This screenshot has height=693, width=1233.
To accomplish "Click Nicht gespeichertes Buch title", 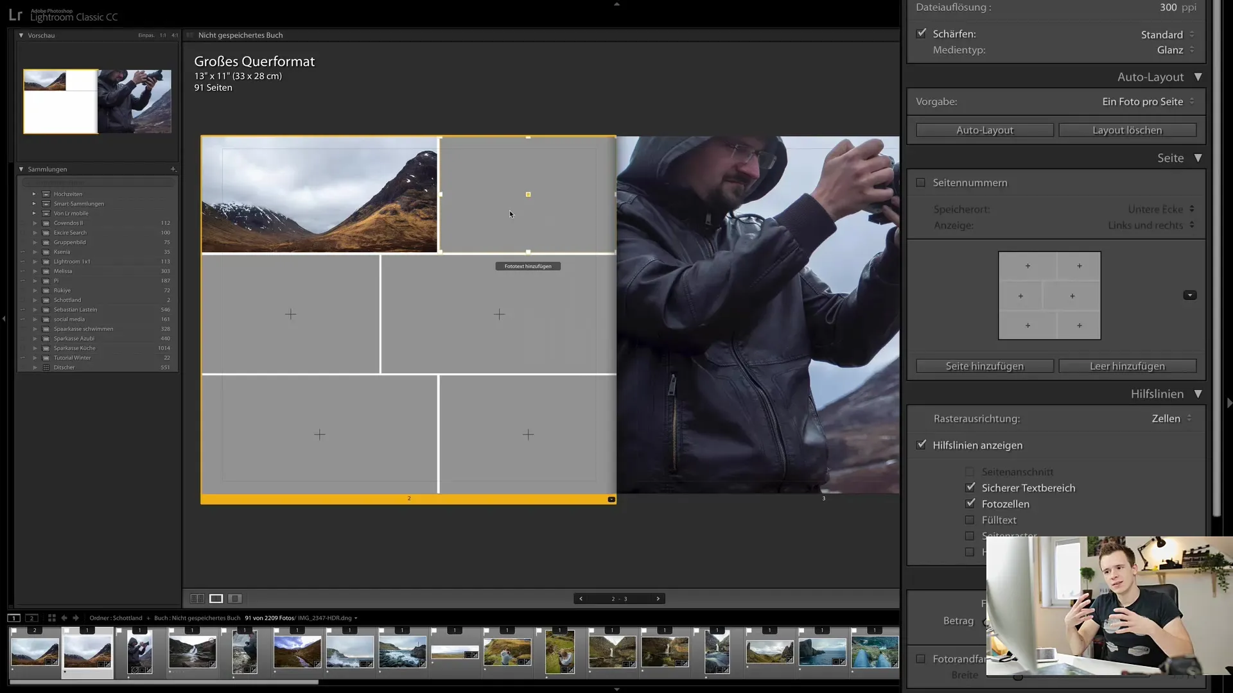I will coord(240,35).
